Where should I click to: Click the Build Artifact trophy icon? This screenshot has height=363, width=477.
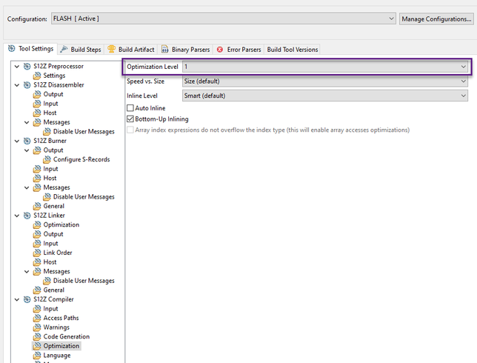pos(111,50)
